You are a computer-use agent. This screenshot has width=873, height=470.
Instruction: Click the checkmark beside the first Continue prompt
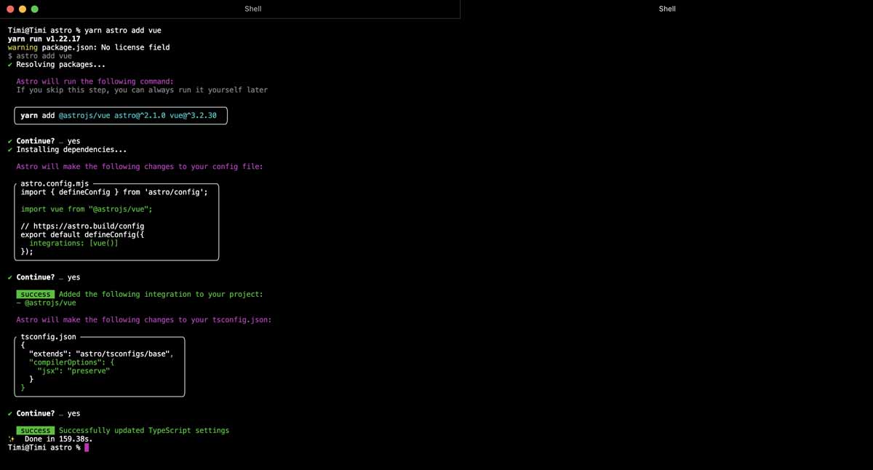[x=9, y=140]
